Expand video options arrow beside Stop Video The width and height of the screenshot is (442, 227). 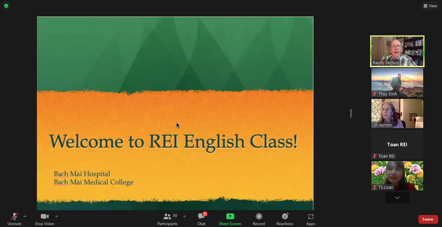tap(57, 216)
